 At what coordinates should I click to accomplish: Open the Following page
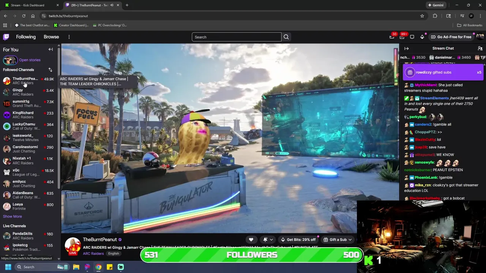26,37
